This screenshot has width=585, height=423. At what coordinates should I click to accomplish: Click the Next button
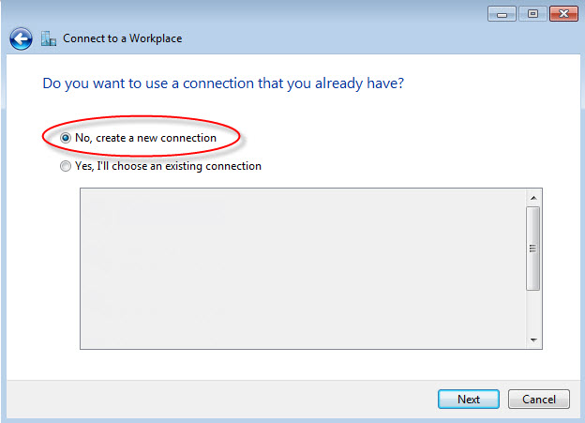pyautogui.click(x=469, y=400)
